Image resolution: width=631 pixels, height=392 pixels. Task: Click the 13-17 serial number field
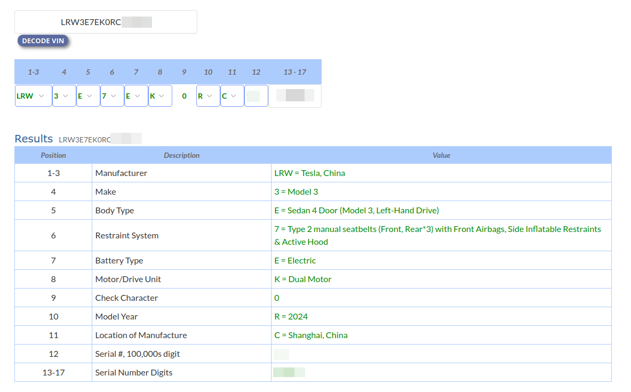(295, 96)
